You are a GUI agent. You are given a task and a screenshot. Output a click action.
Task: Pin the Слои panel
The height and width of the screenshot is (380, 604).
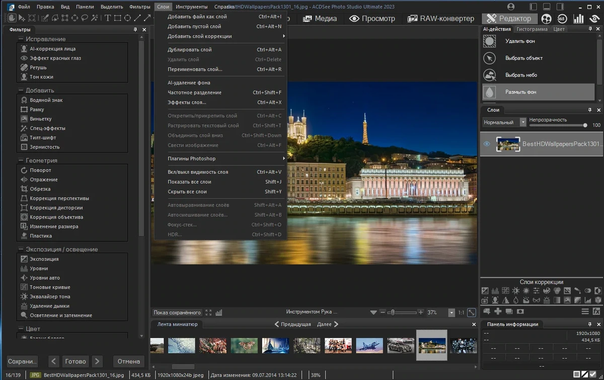click(x=590, y=110)
